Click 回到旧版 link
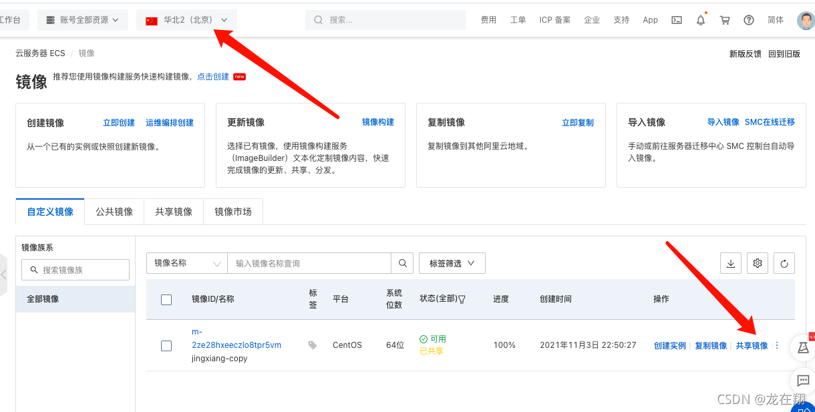 [784, 54]
